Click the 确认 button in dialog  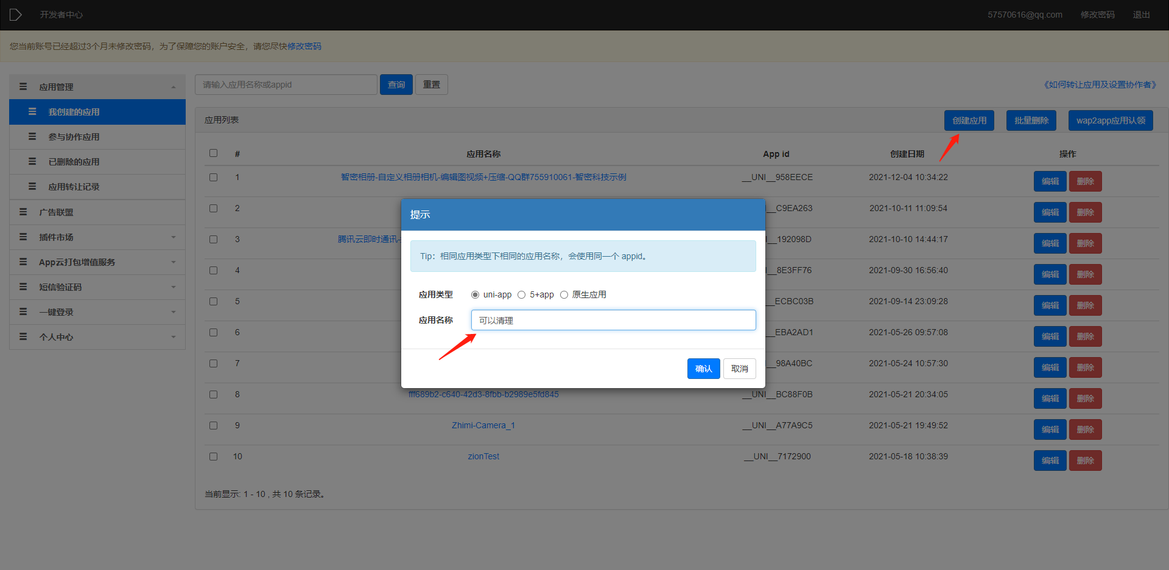tap(703, 369)
